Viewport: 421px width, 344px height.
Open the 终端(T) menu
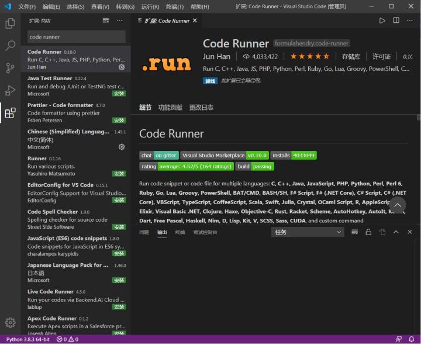(175, 6)
